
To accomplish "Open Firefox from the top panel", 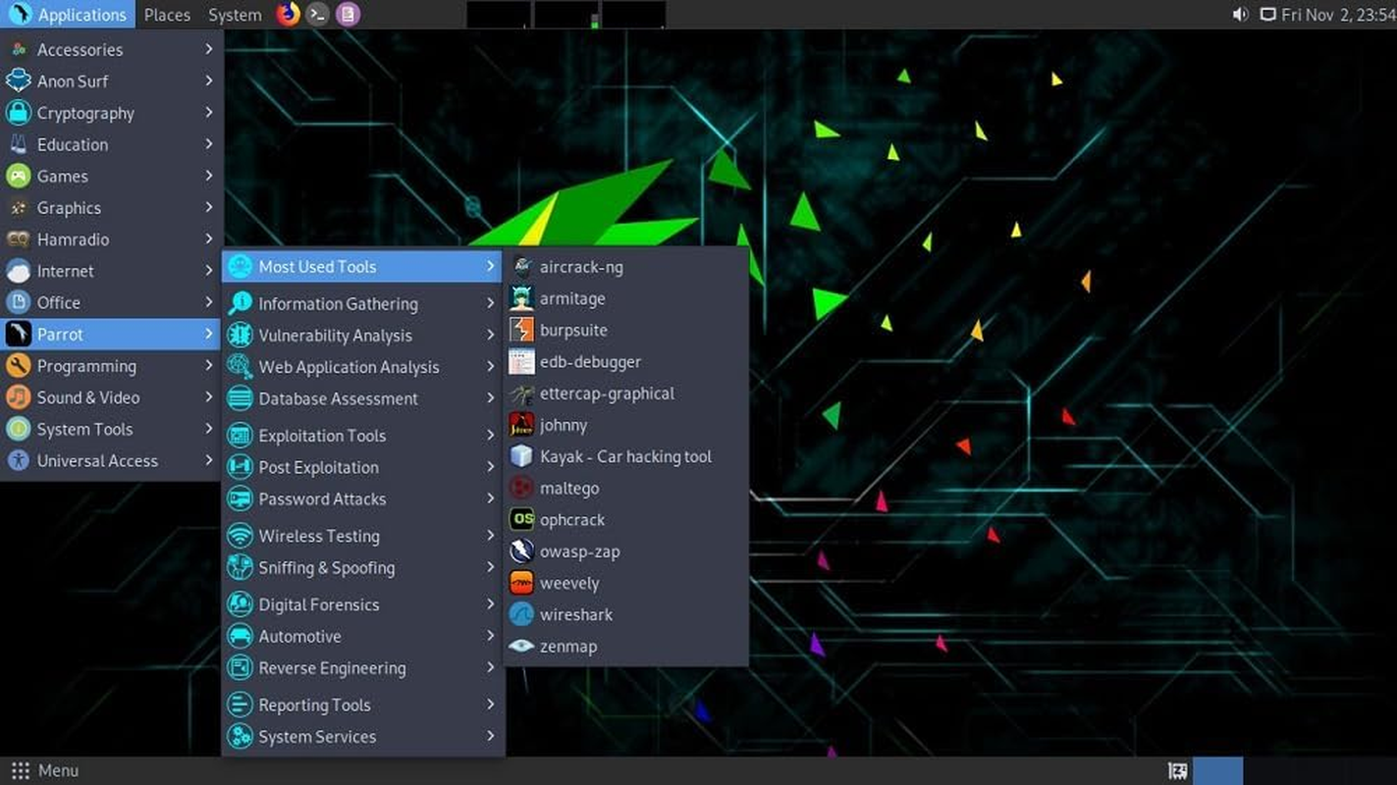I will pyautogui.click(x=287, y=15).
